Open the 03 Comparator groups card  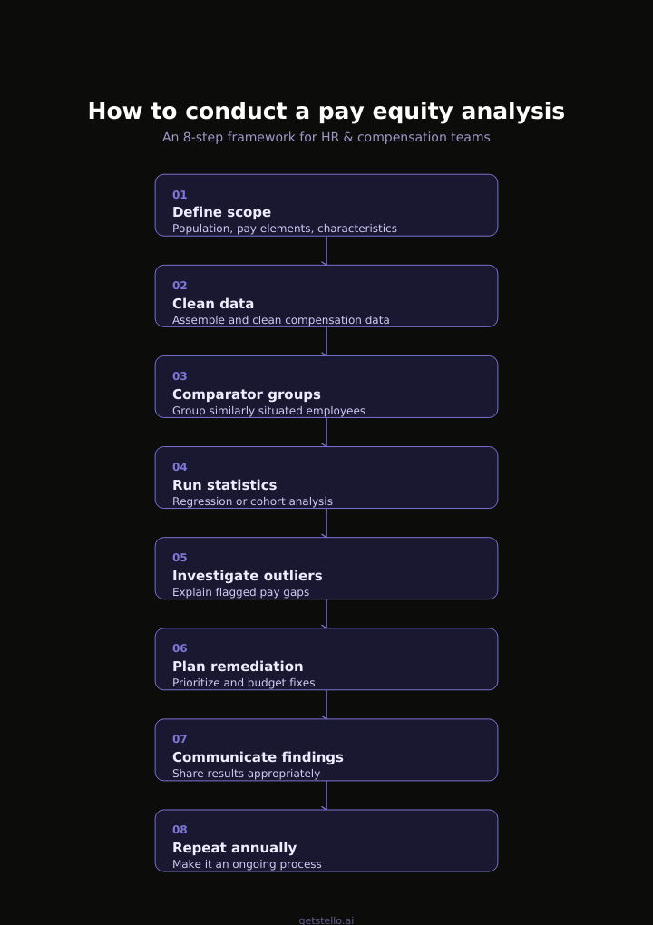coord(326,386)
